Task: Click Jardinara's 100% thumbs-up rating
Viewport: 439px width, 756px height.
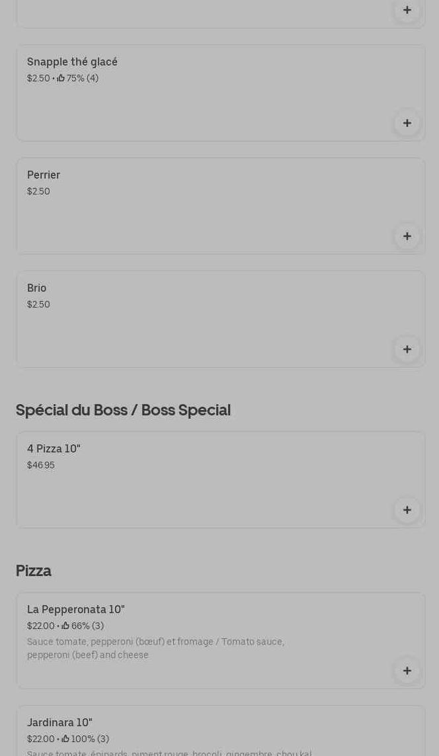Action: (x=85, y=739)
